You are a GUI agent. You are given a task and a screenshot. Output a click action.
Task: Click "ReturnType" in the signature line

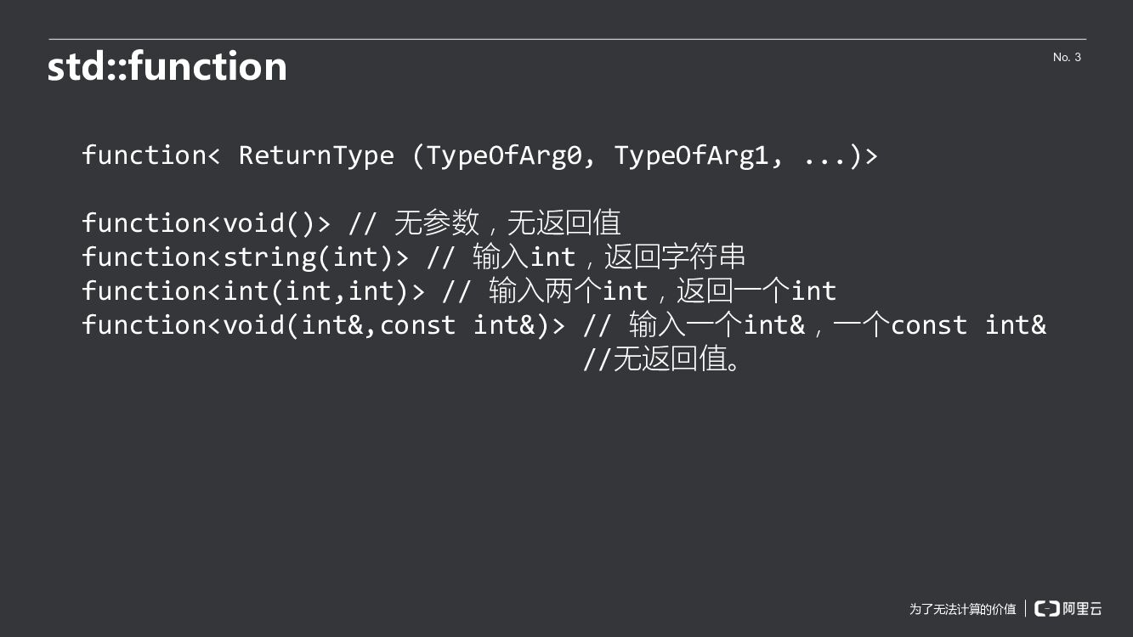(x=316, y=155)
